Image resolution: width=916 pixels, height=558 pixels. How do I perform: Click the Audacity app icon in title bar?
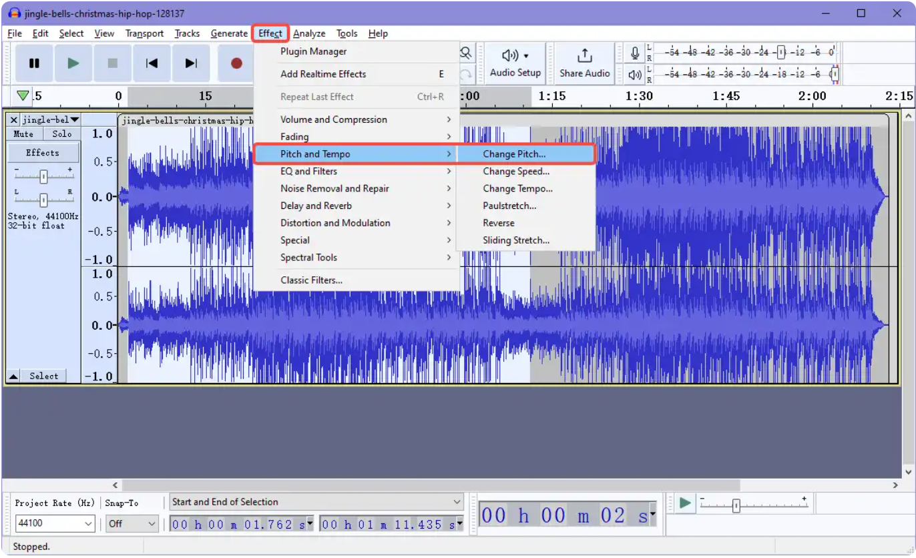pyautogui.click(x=14, y=13)
